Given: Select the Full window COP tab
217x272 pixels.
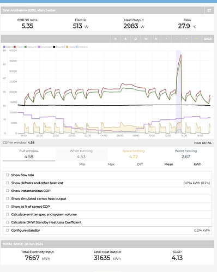Looking at the screenshot, I should click(x=29, y=154).
